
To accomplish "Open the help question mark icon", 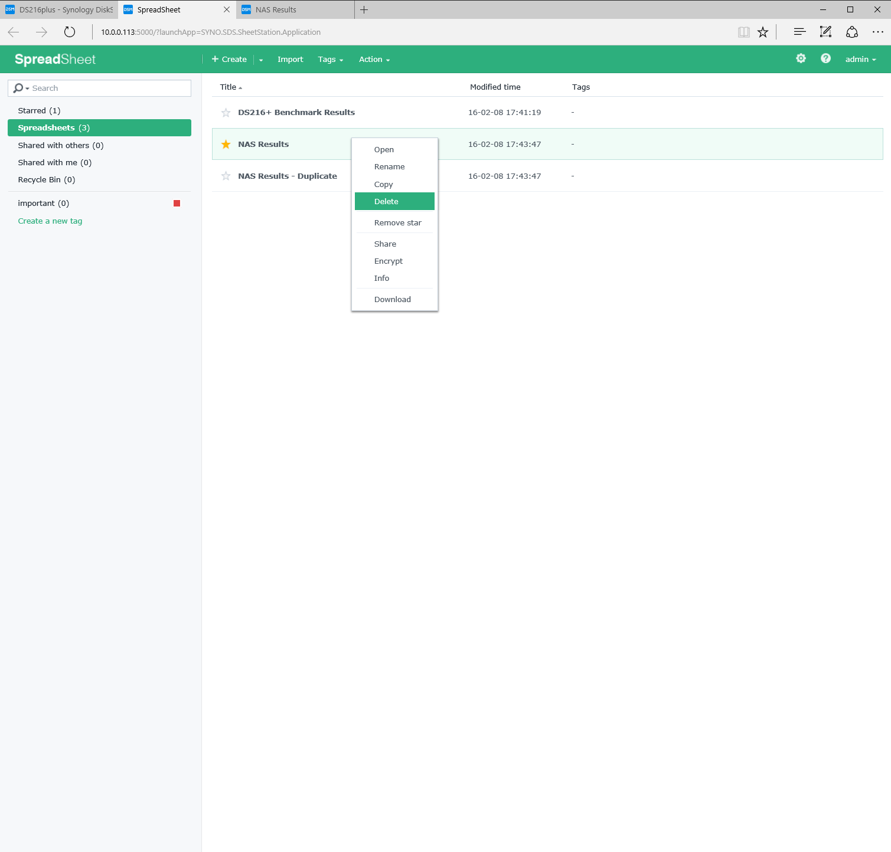I will [x=825, y=58].
